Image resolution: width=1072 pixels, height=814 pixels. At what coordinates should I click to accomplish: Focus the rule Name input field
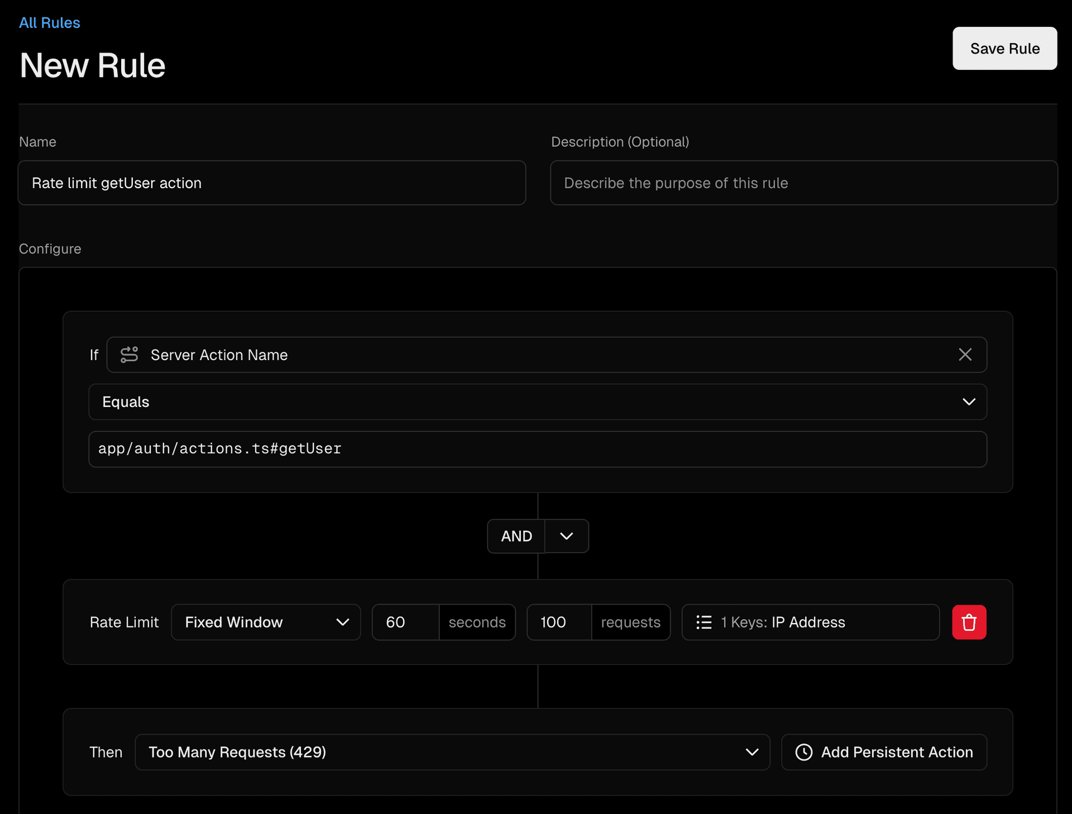point(272,183)
